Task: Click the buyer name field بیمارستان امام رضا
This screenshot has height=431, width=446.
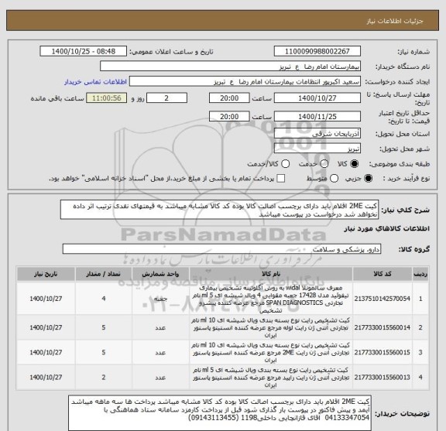Action: [x=230, y=67]
